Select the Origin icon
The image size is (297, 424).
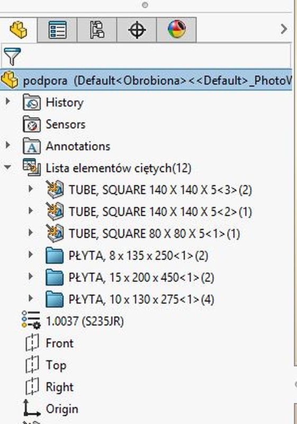32,408
